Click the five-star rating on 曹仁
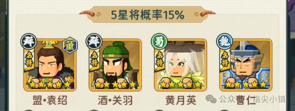The image size is (295, 111). click(x=246, y=84)
